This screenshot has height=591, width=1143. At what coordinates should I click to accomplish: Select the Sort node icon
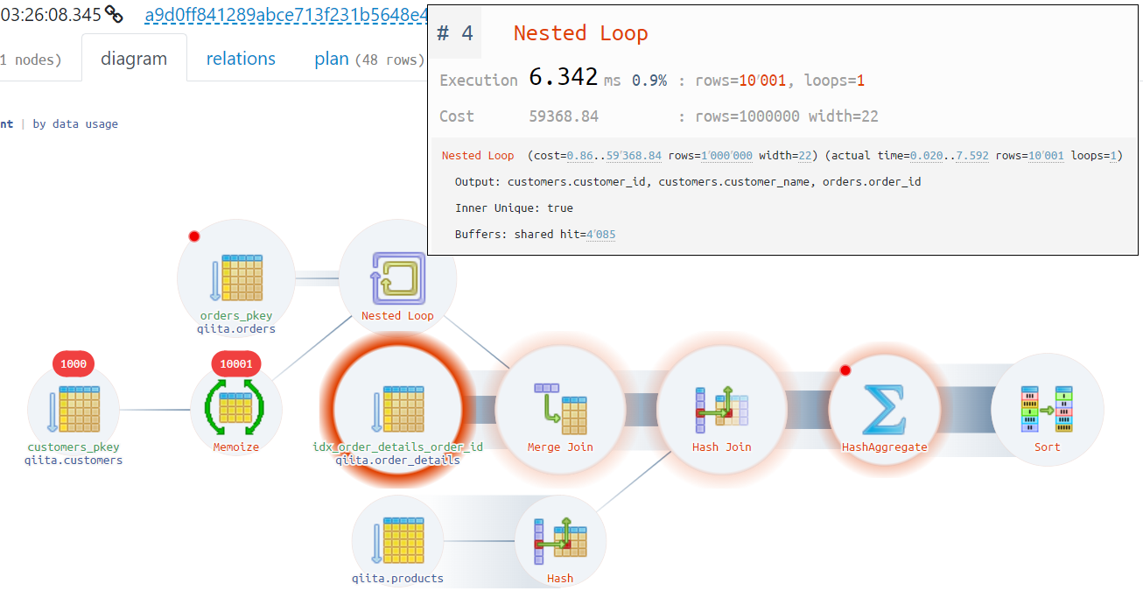click(1048, 407)
